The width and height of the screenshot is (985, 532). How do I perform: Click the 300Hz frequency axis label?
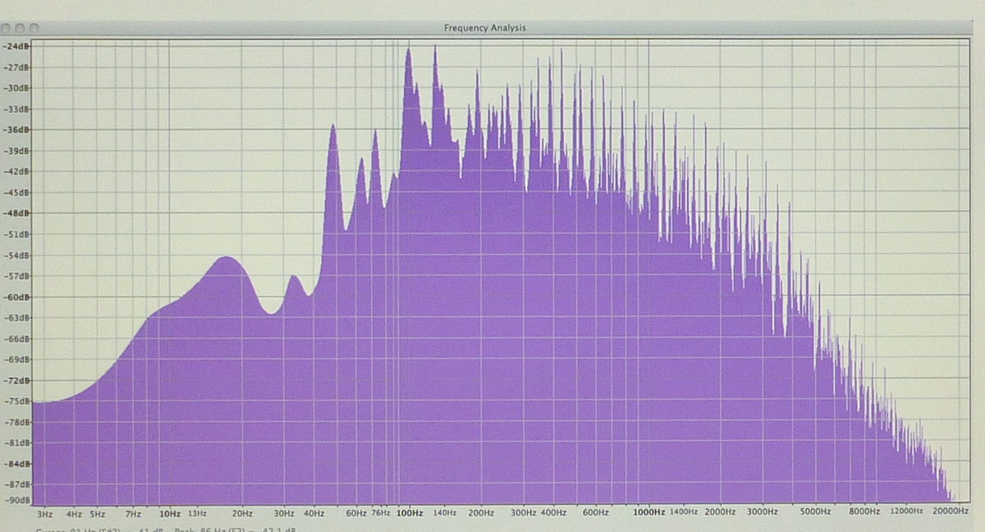click(x=524, y=513)
